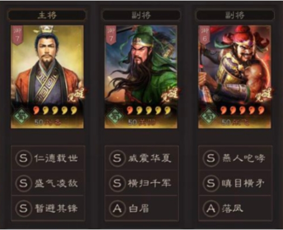Select the 主将 header label
This screenshot has height=230, width=283.
click(47, 15)
